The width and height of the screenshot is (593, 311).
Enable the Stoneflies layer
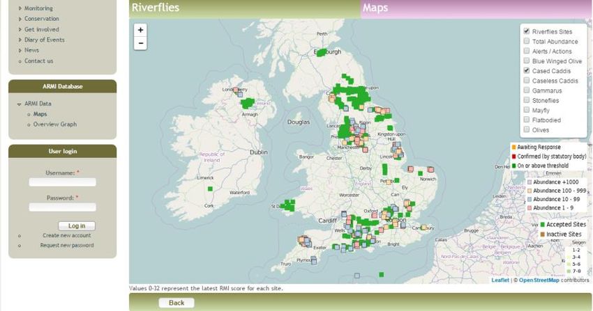click(x=527, y=99)
